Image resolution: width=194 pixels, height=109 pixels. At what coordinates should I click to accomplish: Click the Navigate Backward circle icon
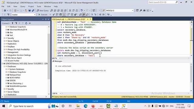pos(5,11)
